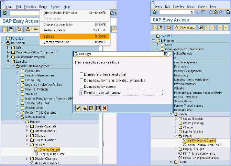Click yellow Exit icon in right window
This screenshot has height=166, width=231.
[x=216, y=12]
